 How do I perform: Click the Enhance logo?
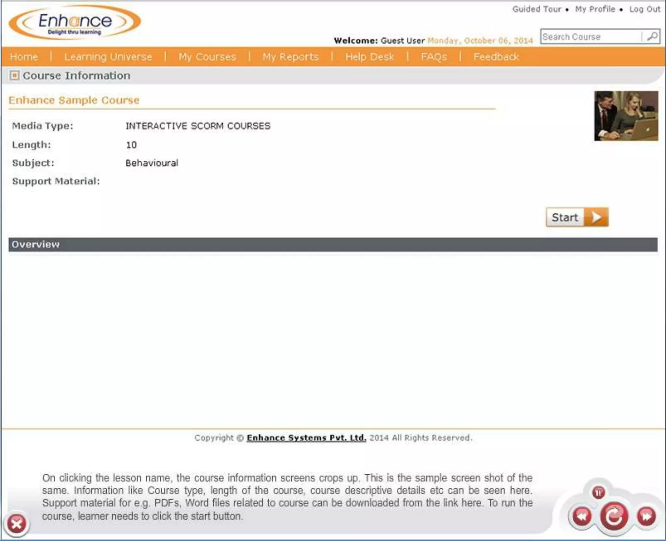tap(75, 23)
